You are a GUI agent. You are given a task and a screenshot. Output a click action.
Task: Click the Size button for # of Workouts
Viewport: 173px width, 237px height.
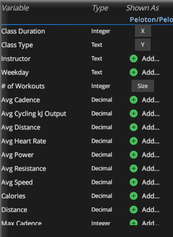click(x=143, y=86)
